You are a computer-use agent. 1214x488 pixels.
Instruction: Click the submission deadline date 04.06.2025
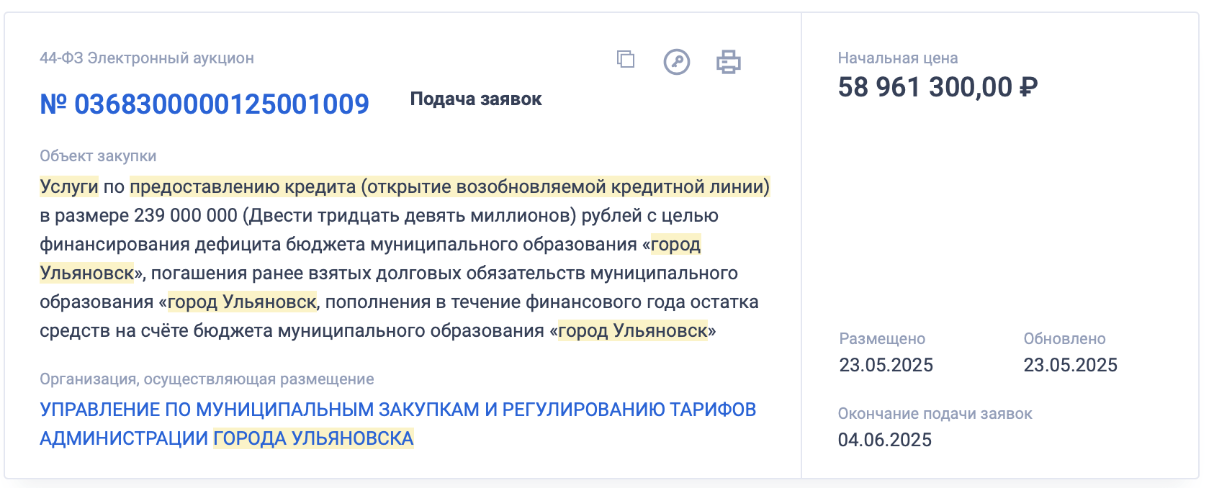tap(884, 440)
